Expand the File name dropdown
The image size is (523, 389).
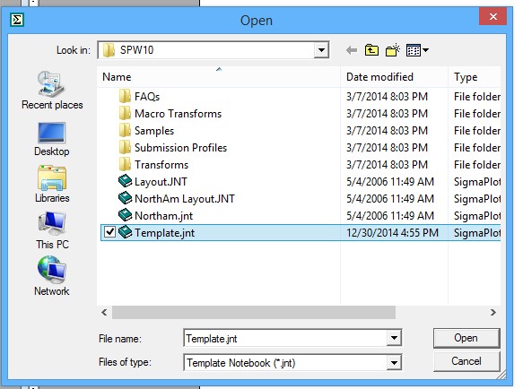coord(394,338)
